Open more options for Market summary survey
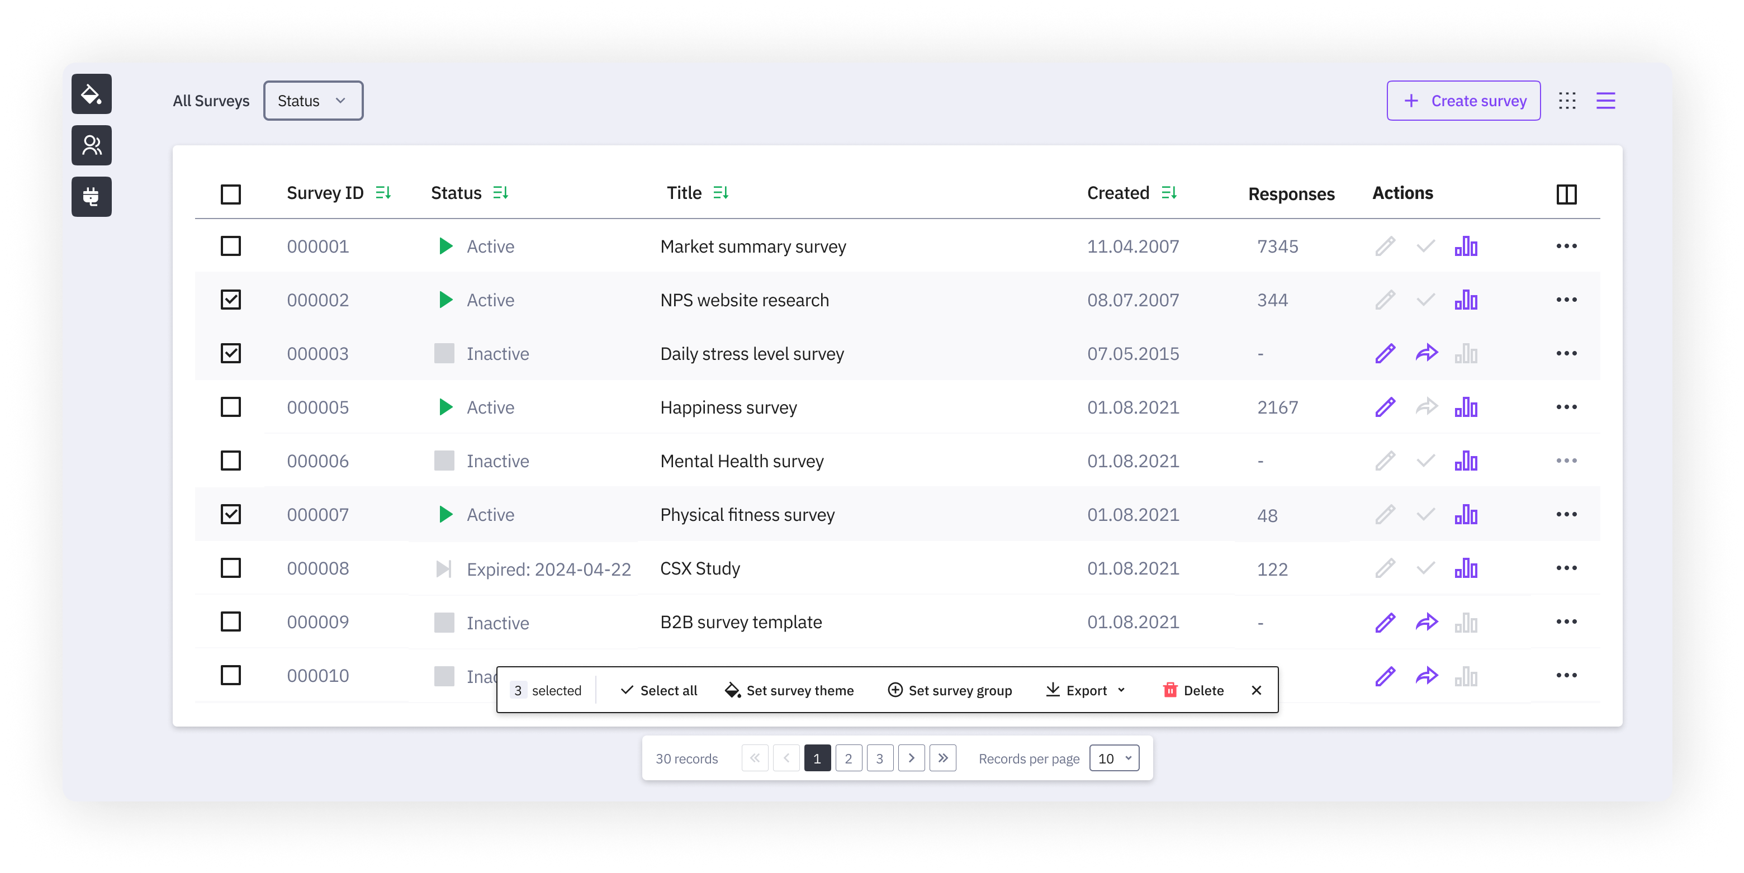Image resolution: width=1744 pixels, height=873 pixels. (x=1567, y=246)
